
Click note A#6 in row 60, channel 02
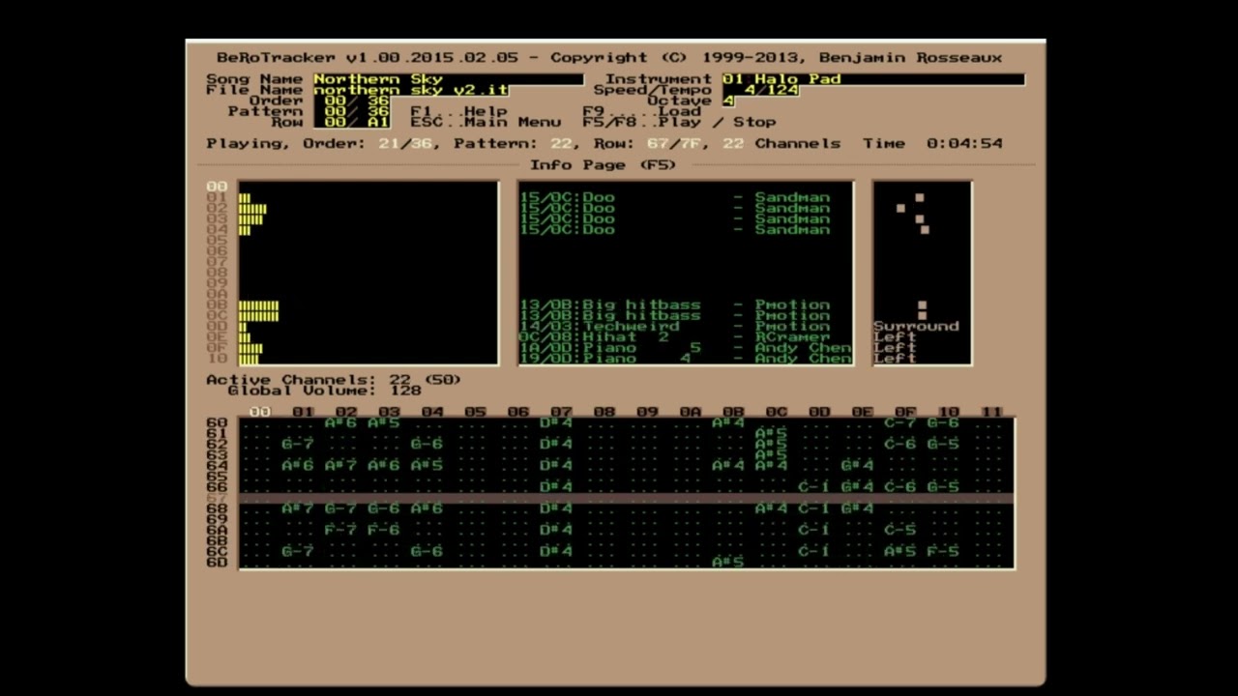pos(340,422)
